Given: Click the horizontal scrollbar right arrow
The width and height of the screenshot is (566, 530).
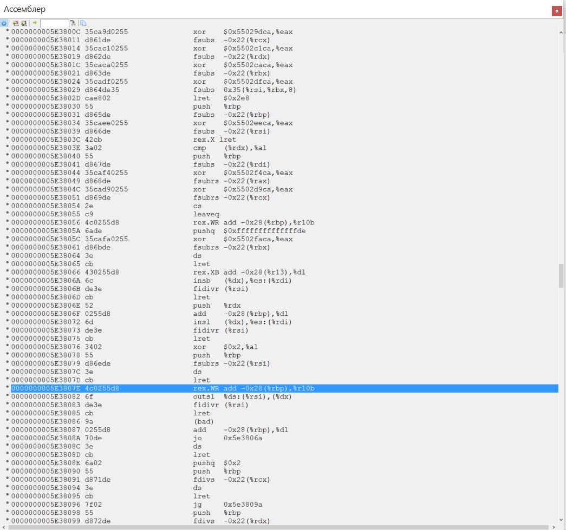Looking at the screenshot, I should click(x=555, y=527).
